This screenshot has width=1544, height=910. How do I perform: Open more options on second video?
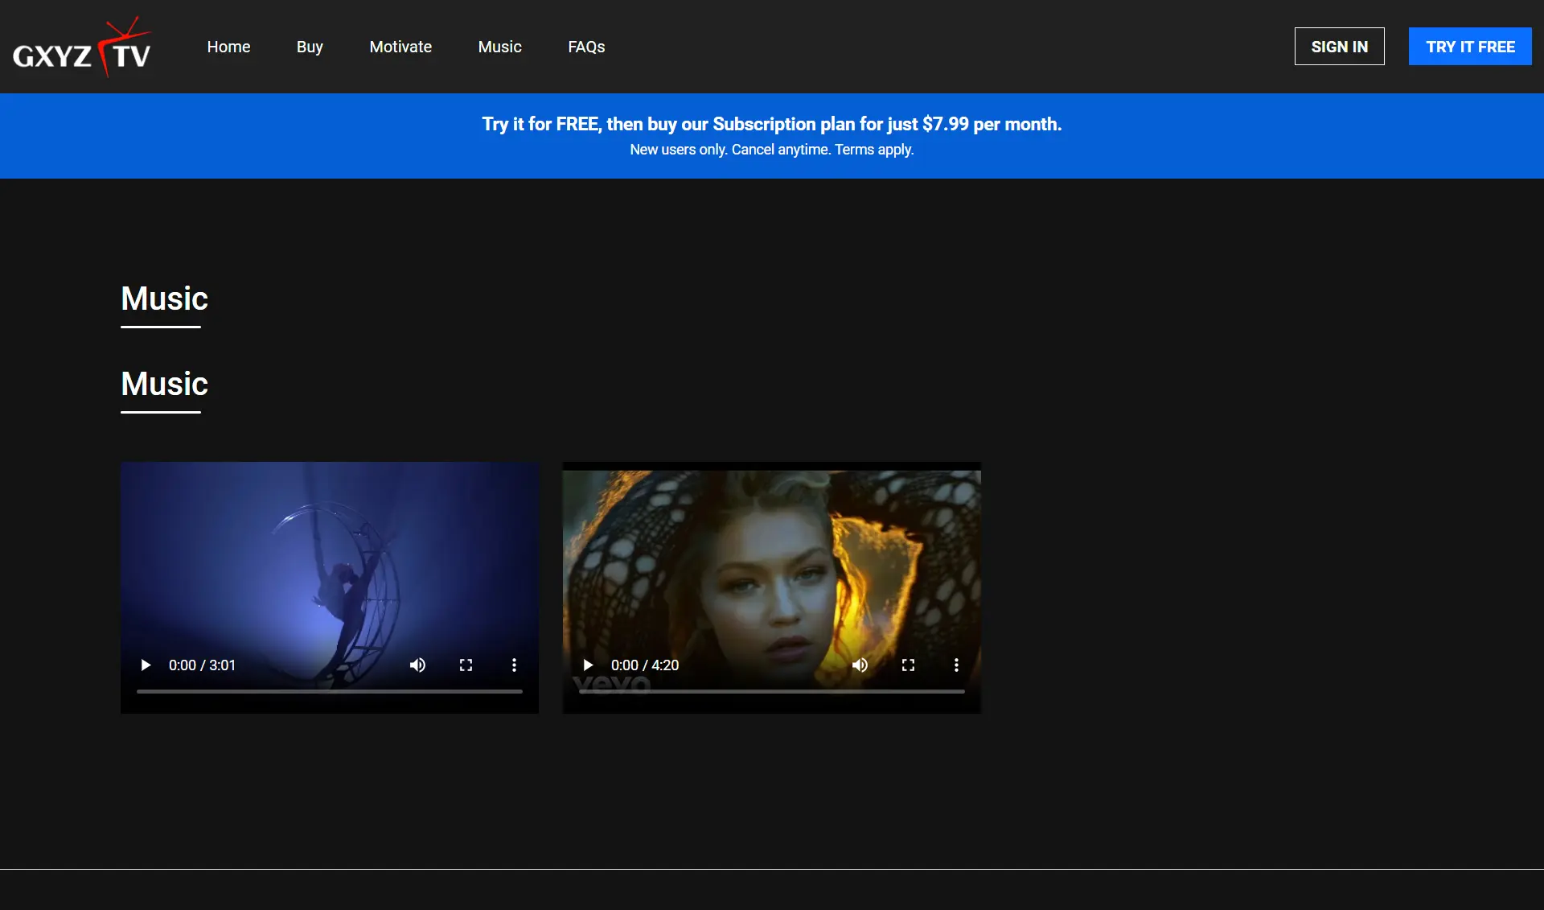pos(956,665)
